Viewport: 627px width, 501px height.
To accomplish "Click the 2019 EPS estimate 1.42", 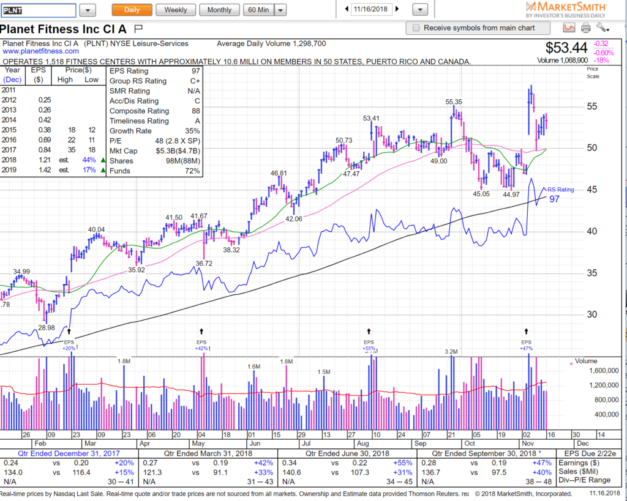I will coord(45,170).
